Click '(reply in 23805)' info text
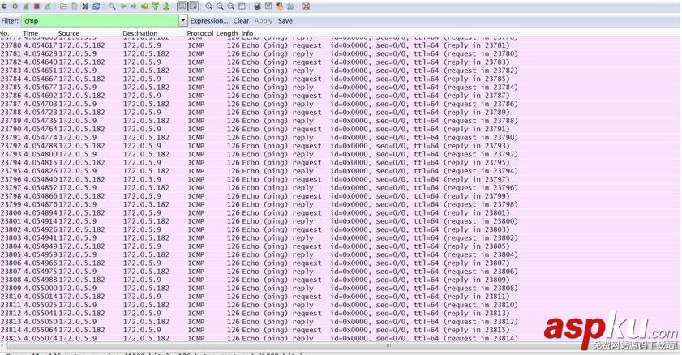Viewport: 682px width, 355px height. pos(476,246)
